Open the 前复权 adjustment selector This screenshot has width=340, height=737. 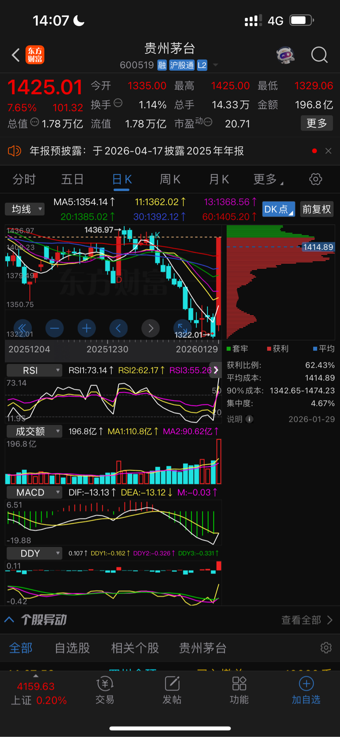point(317,209)
